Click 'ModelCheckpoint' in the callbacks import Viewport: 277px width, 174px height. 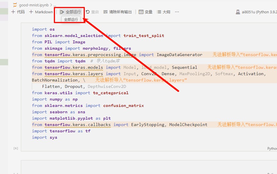point(188,125)
